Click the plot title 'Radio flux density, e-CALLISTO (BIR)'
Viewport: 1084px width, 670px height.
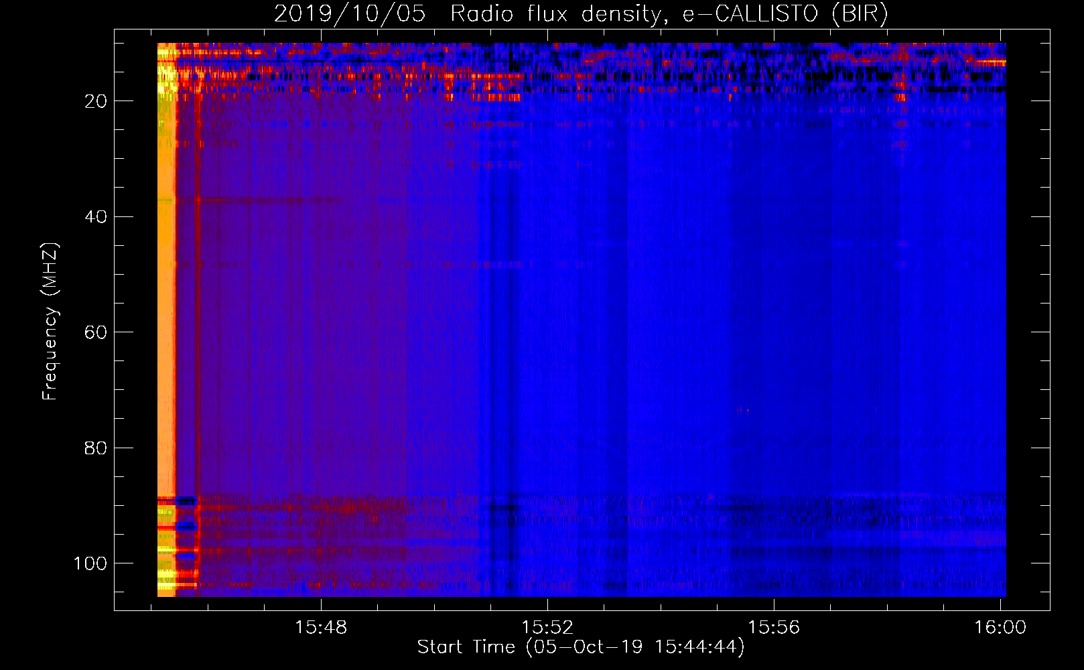click(669, 14)
